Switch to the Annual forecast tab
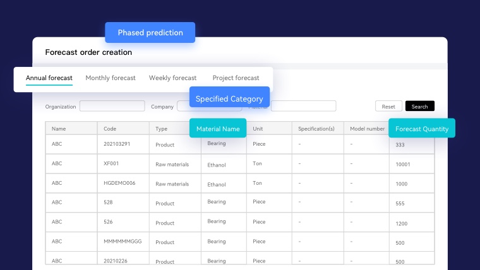This screenshot has width=480, height=270. [x=49, y=78]
